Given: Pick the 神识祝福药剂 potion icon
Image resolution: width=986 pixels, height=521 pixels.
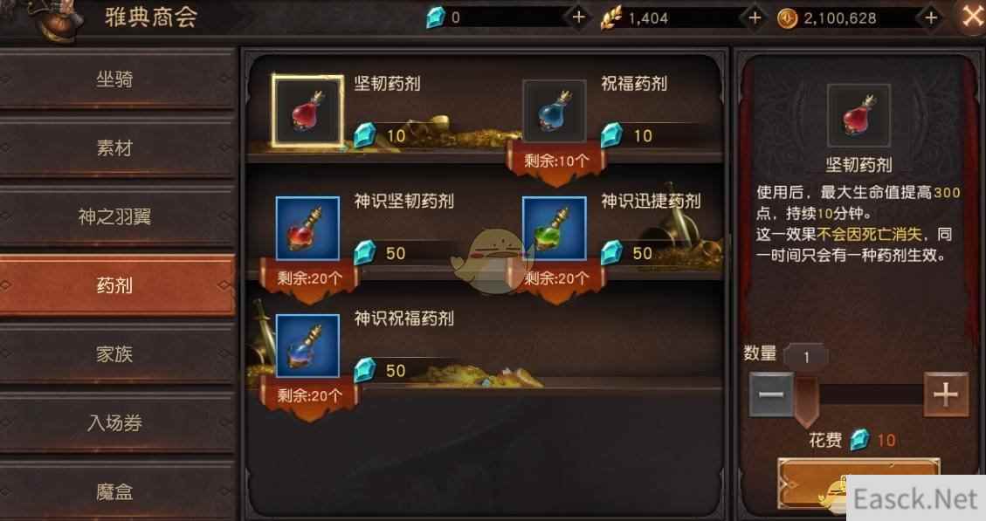Looking at the screenshot, I should point(307,346).
